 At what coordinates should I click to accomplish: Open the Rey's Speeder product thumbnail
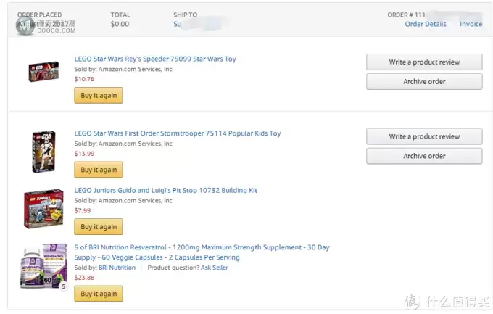[43, 71]
